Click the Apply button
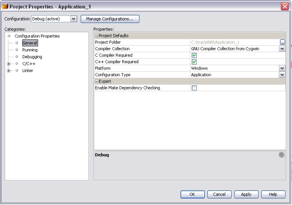The width and height of the screenshot is (292, 205). [246, 194]
